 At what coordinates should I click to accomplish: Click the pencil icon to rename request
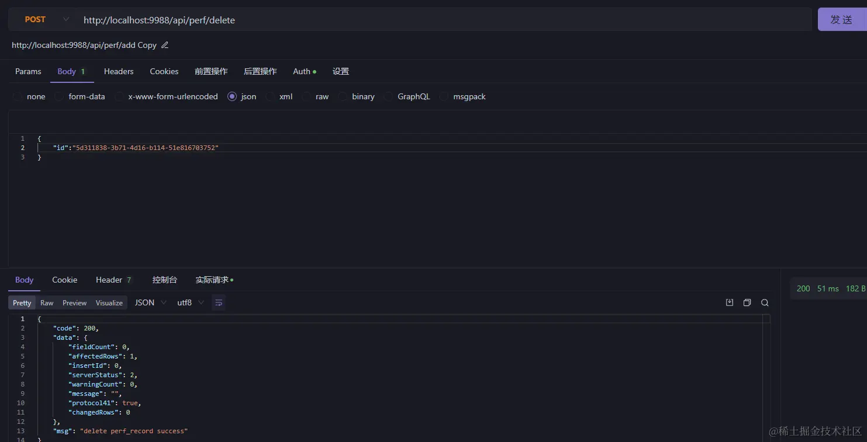click(x=165, y=45)
